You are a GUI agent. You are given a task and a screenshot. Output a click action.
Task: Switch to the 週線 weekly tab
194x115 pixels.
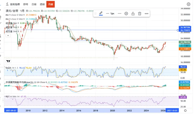[x=42, y=4]
